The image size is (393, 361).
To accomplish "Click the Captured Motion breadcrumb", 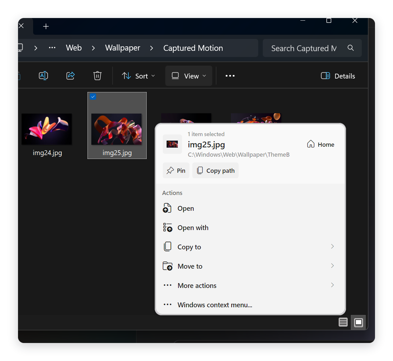I will (x=193, y=48).
